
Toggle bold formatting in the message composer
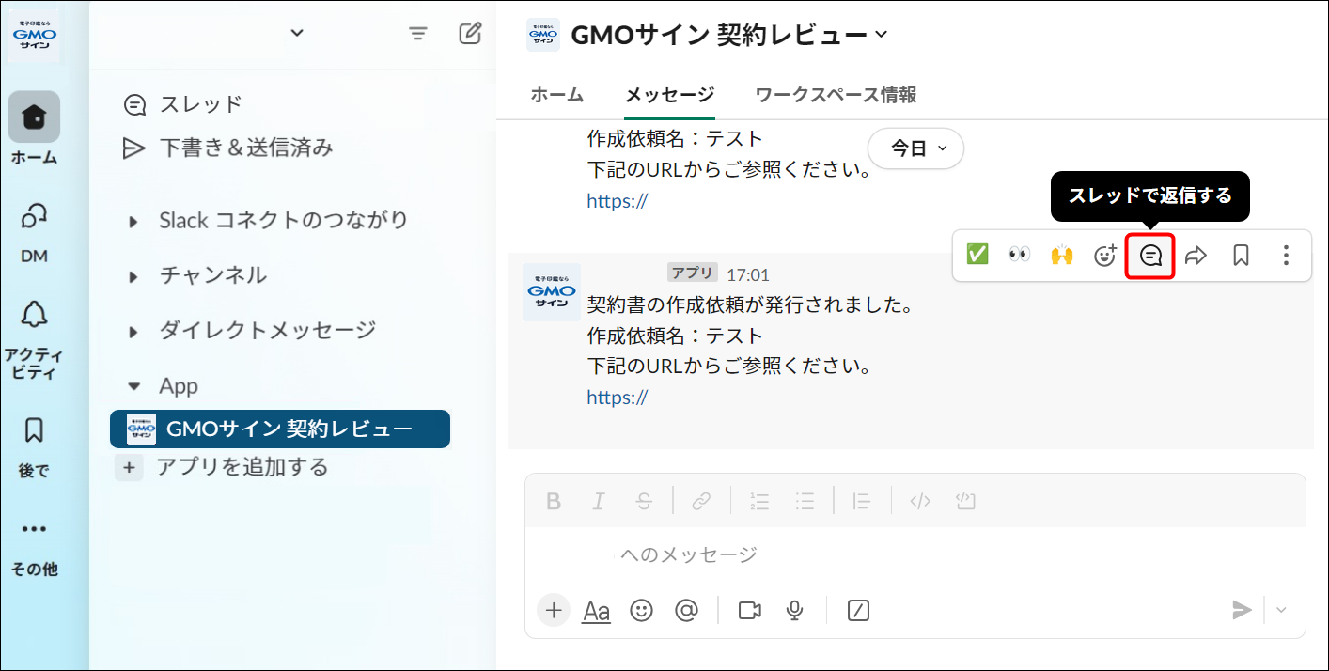(553, 501)
